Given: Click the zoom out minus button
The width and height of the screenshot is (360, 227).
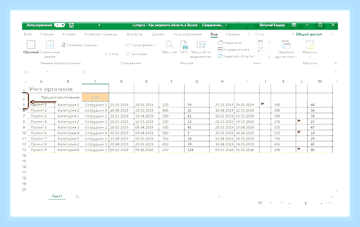Looking at the screenshot, I should 290,203.
